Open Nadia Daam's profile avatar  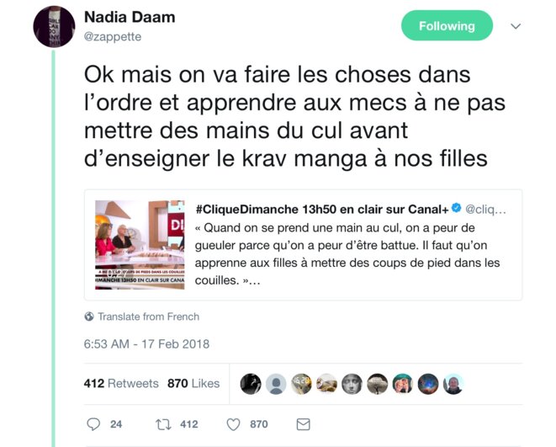point(54,27)
